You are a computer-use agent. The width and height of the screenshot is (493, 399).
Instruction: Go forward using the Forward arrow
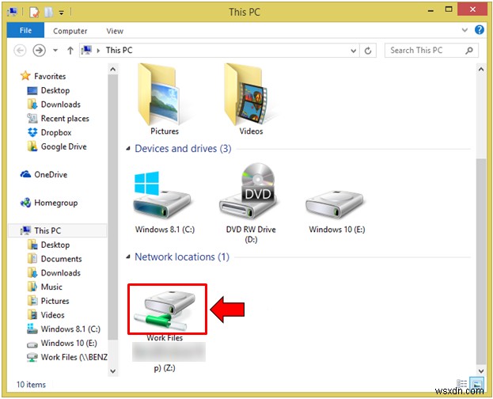click(x=40, y=51)
